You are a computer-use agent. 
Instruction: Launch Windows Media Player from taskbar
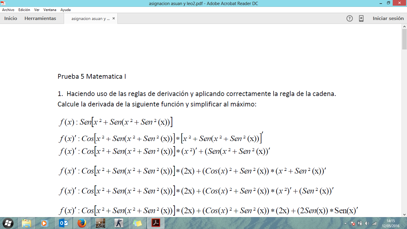tap(45, 223)
